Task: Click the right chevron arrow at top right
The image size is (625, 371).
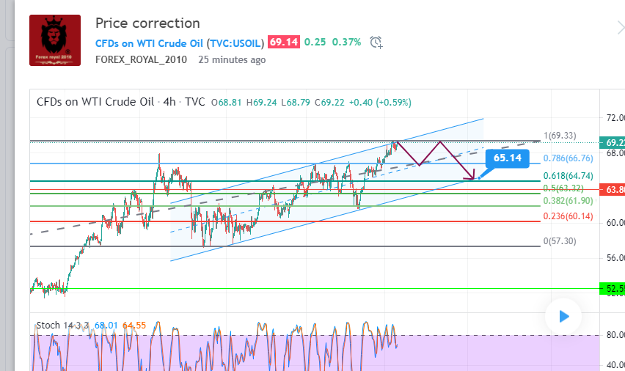Action: coord(620,28)
